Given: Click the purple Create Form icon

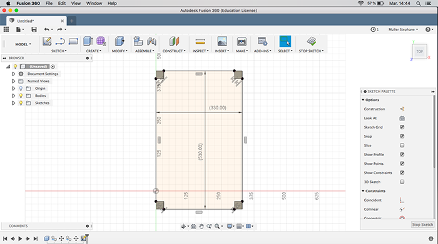Looking at the screenshot, I should pyautogui.click(x=101, y=41).
